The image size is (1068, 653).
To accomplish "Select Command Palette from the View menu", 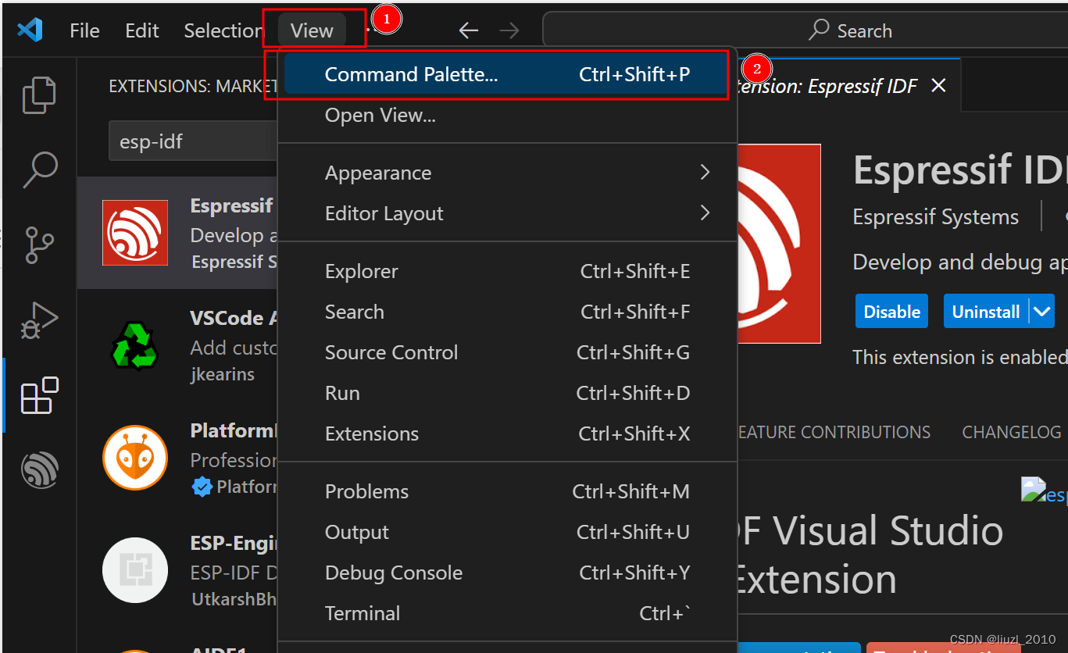I will click(411, 74).
